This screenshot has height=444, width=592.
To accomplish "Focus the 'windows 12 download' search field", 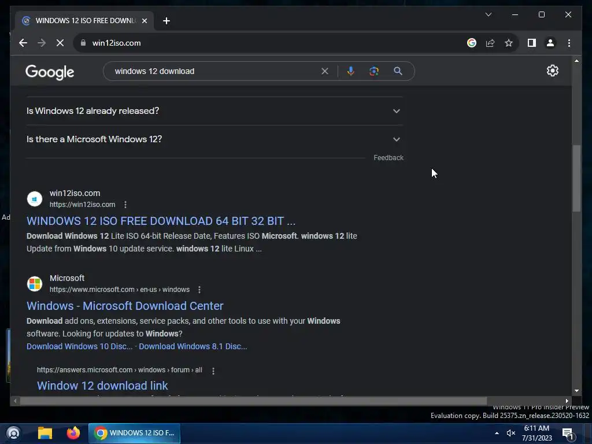I will point(215,71).
